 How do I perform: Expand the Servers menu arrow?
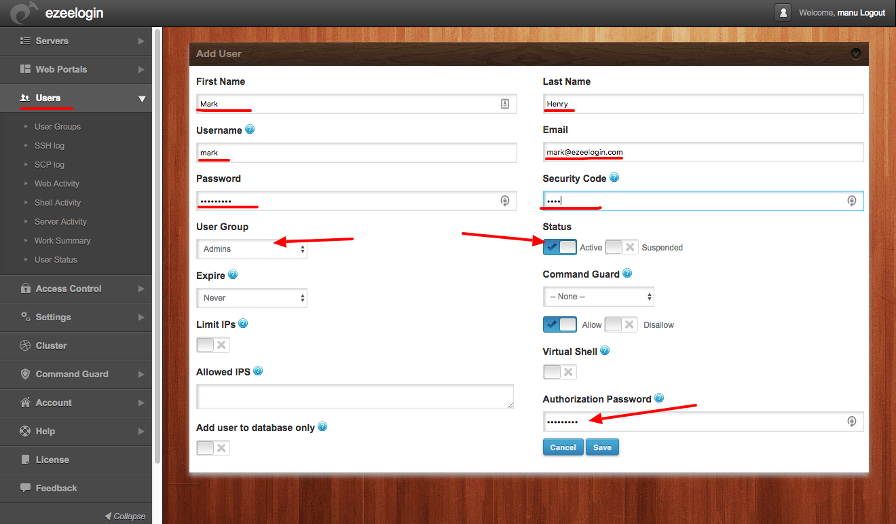pyautogui.click(x=141, y=41)
